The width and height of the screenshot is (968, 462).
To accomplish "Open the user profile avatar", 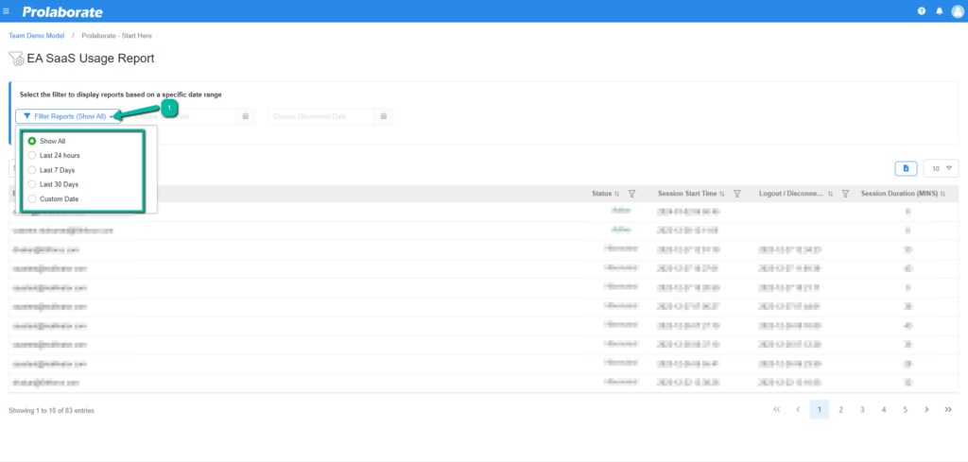I will [x=958, y=11].
